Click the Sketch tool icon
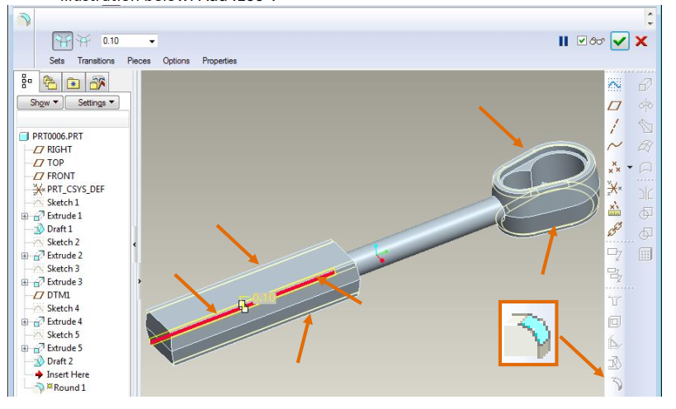 pyautogui.click(x=614, y=84)
